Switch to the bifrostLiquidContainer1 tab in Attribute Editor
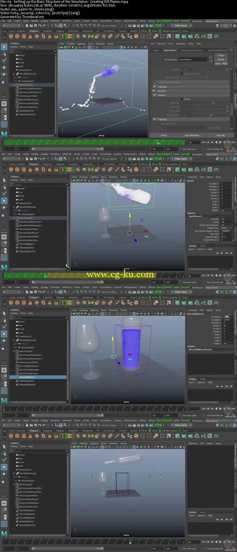Screen dimensions: 237x552 [x=192, y=50]
